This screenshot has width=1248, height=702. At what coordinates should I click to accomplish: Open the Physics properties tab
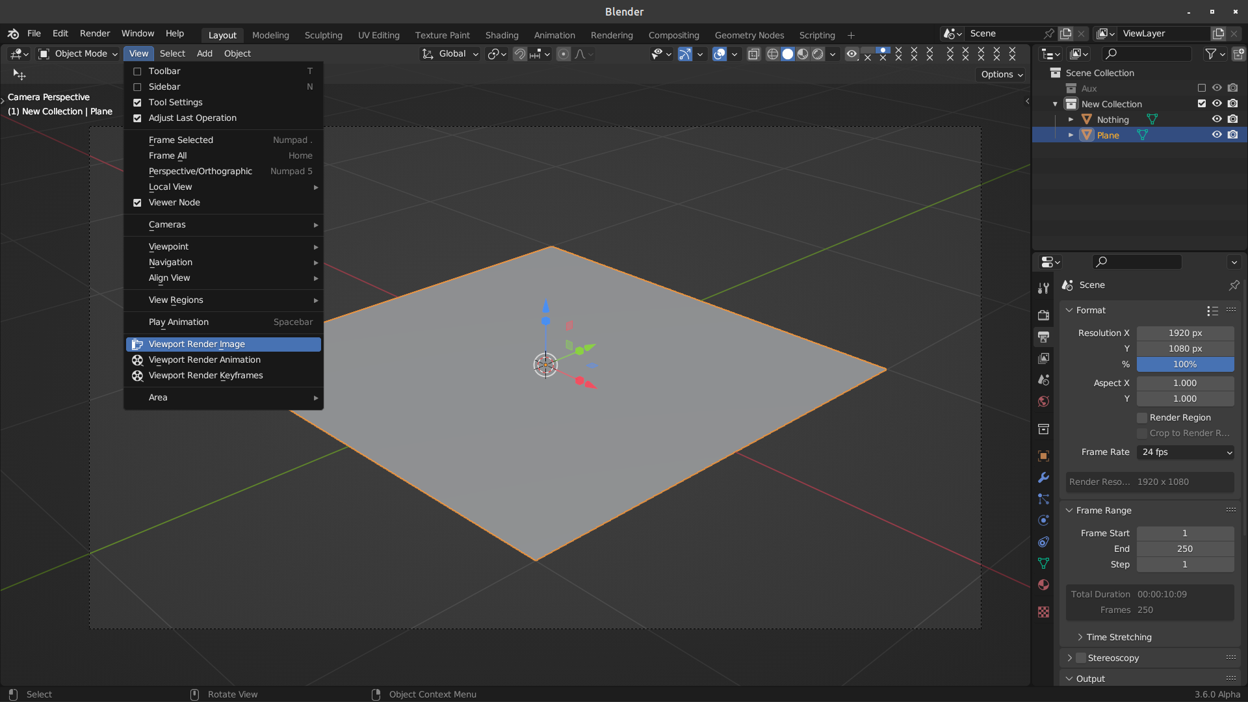coord(1043,520)
